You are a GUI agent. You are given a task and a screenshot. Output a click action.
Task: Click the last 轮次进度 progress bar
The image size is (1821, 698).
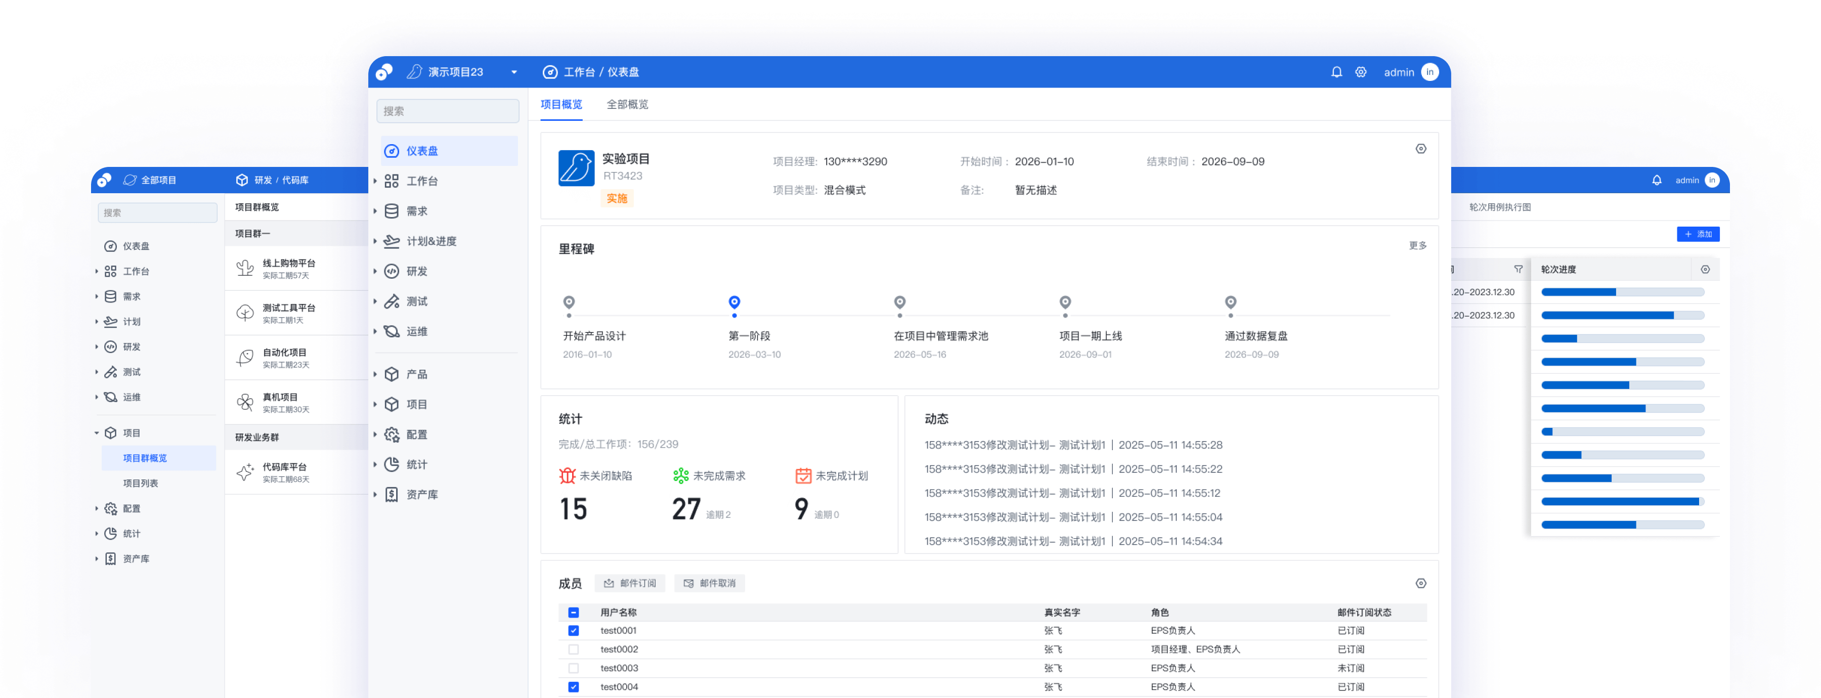pyautogui.click(x=1622, y=525)
